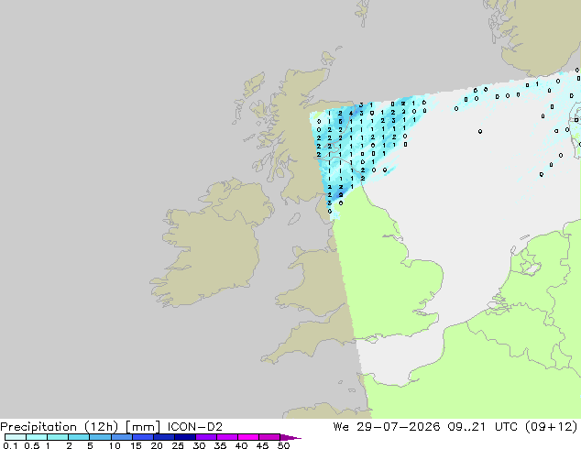Click the 30 to 35 mm purple swatch

(x=206, y=437)
